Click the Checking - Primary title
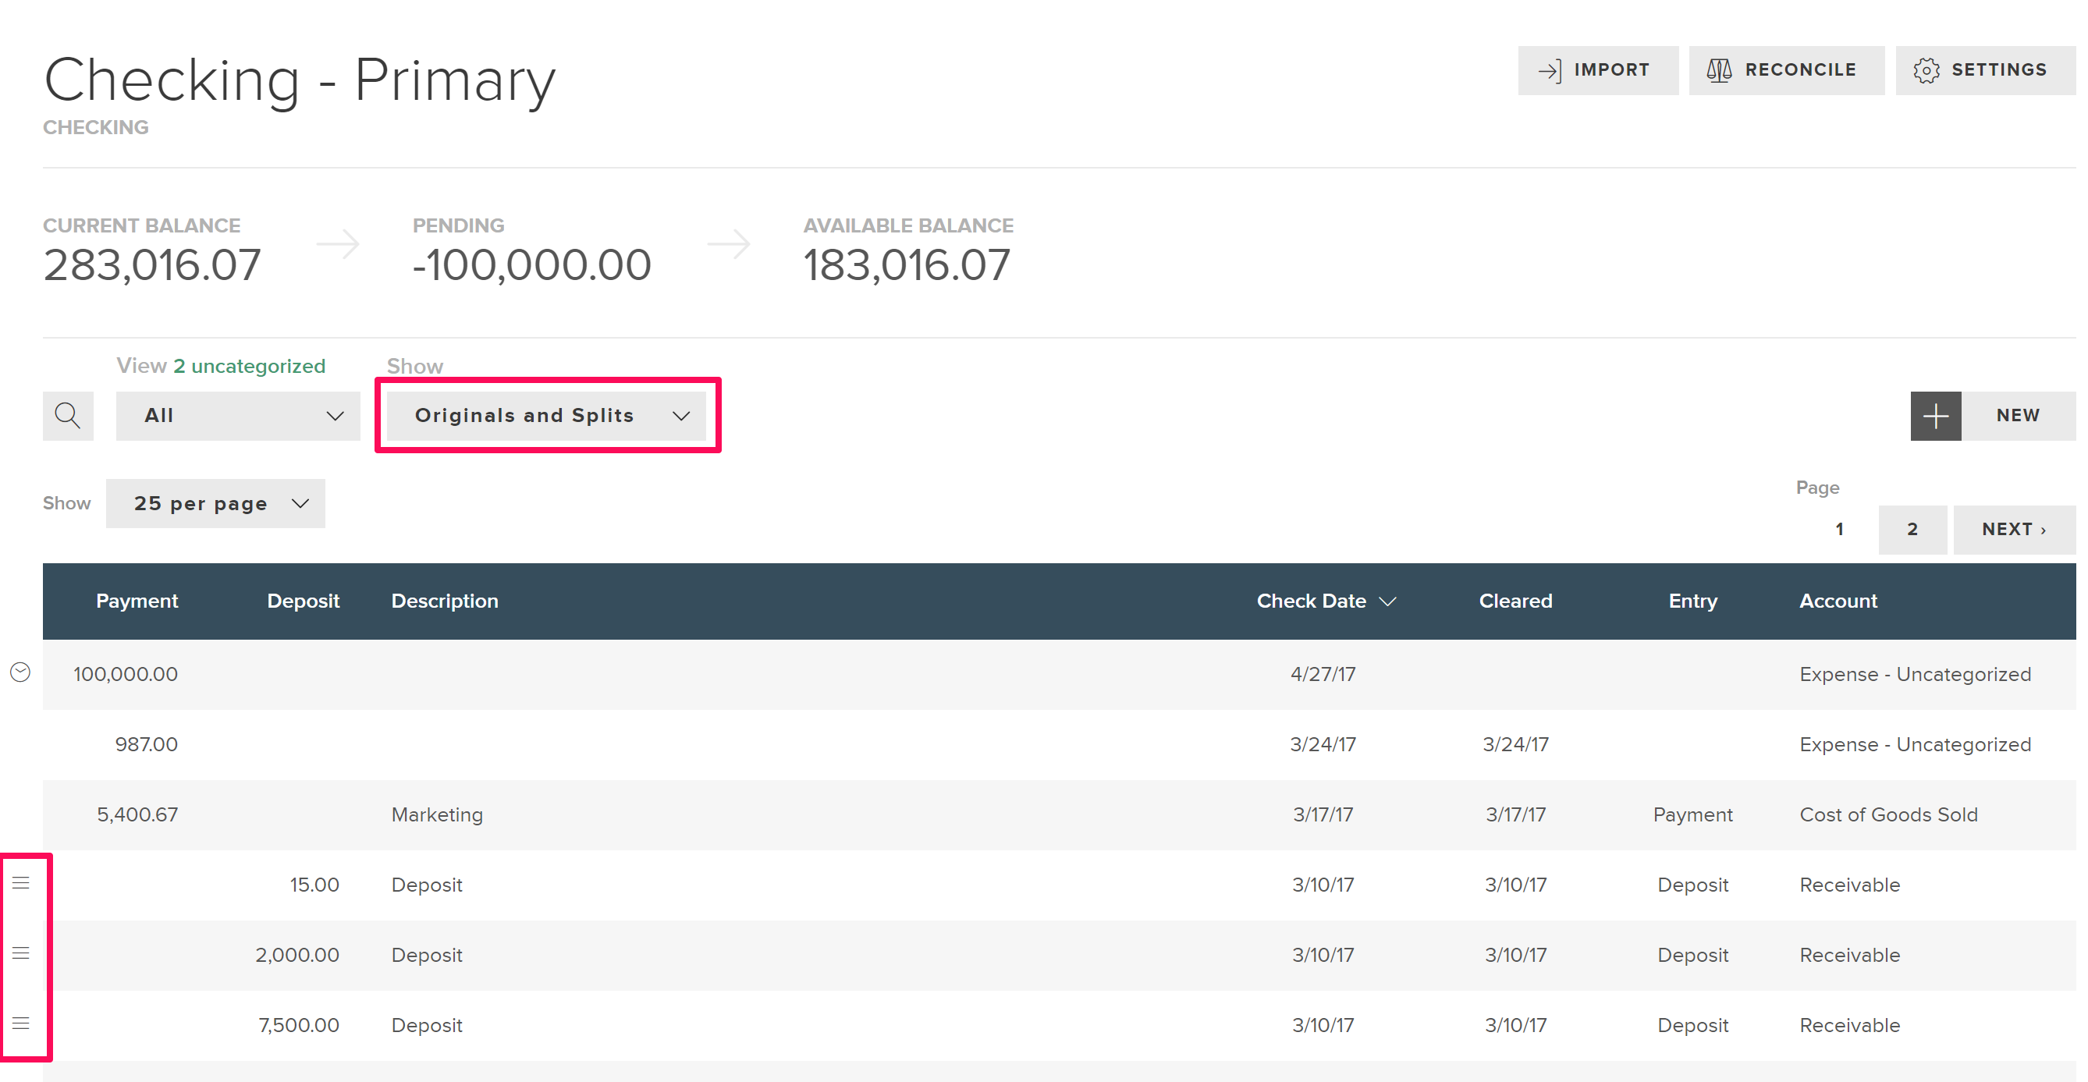Screen dimensions: 2088x1082 point(300,80)
